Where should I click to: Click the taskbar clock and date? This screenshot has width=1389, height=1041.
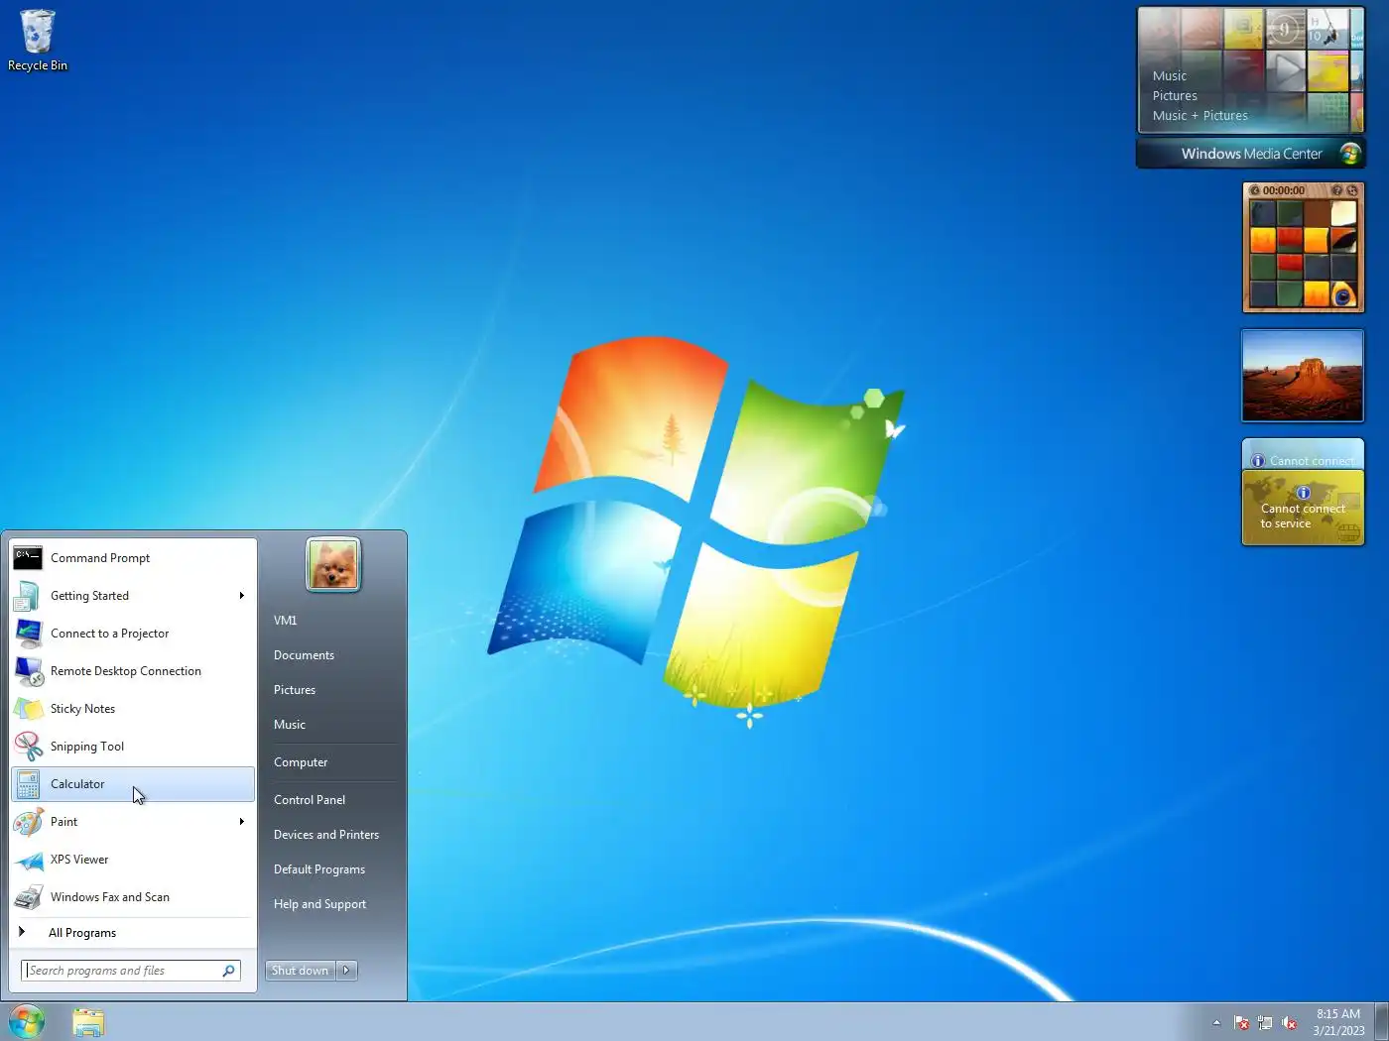point(1338,1022)
